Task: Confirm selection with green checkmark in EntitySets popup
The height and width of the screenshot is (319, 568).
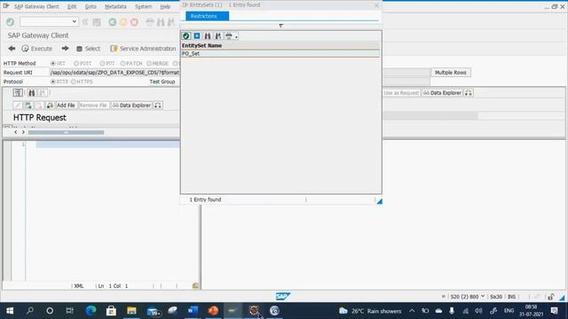Action: (x=186, y=35)
